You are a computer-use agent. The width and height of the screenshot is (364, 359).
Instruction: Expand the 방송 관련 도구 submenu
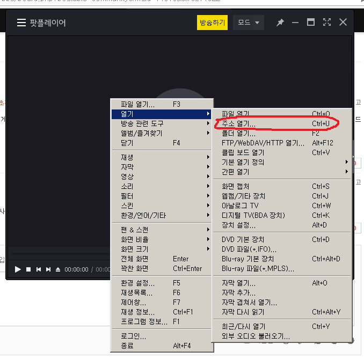(162, 123)
